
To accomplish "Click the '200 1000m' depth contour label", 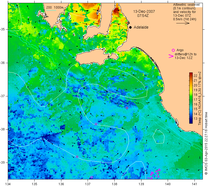I will click(55, 8).
